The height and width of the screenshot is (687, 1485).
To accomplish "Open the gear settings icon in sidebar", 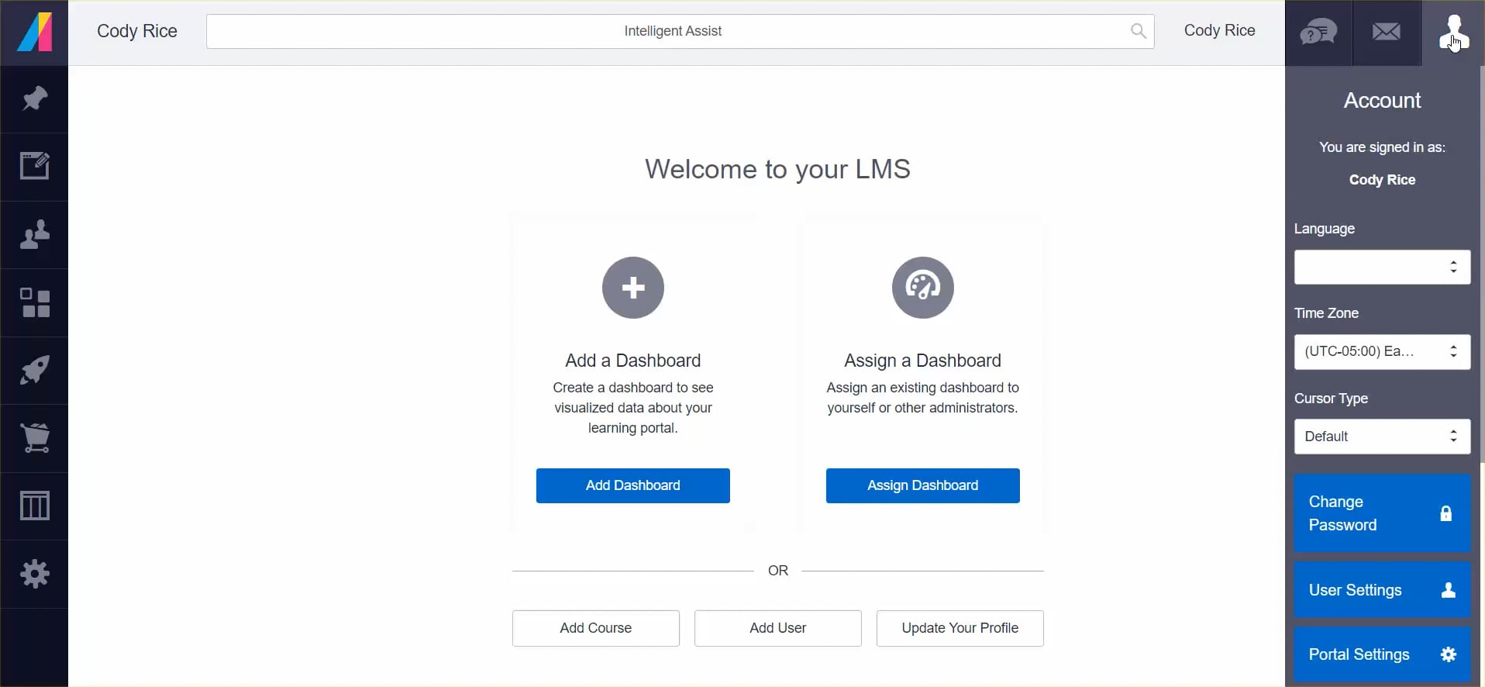I will click(x=34, y=574).
